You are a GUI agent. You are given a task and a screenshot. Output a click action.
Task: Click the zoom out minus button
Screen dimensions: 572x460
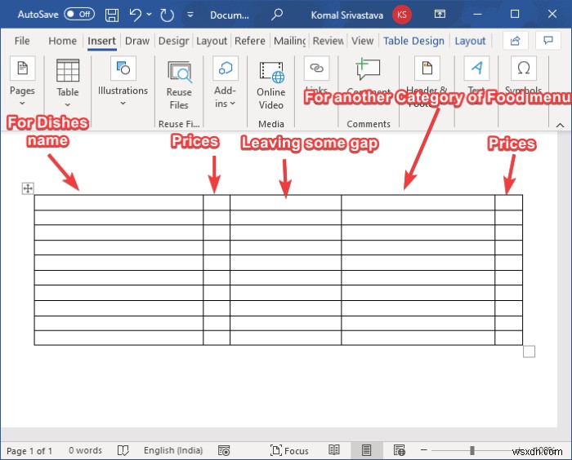click(423, 450)
